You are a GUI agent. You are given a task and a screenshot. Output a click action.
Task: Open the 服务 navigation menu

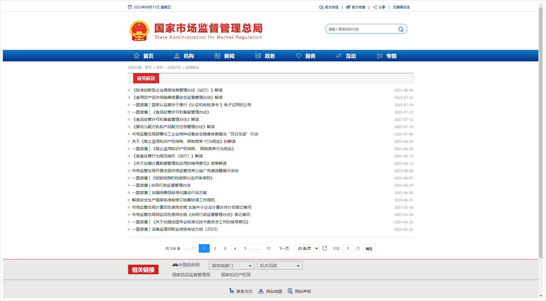tap(306, 56)
